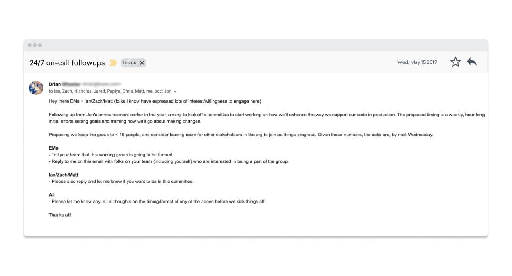Viewport: 512px width, 276px height.
Task: Click the first gray window dot
Action: 30,45
